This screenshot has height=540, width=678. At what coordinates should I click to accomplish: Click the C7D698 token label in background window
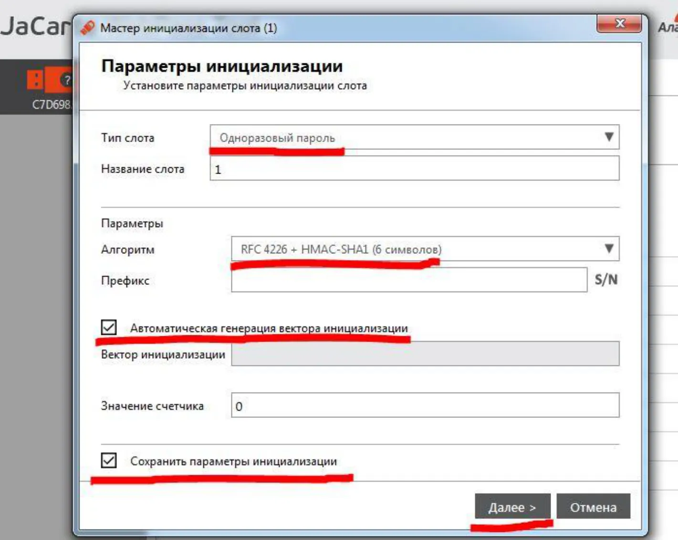(x=51, y=104)
